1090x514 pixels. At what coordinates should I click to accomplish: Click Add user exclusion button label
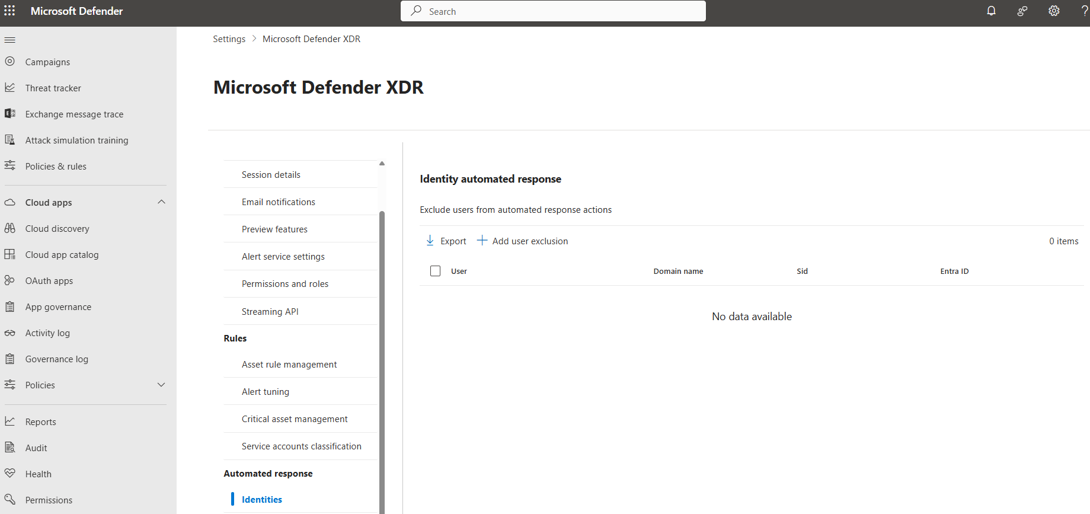click(x=530, y=241)
